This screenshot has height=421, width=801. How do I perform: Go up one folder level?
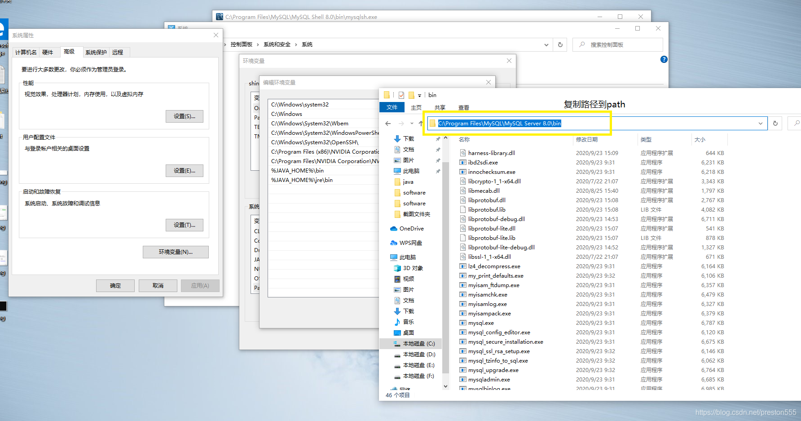421,124
